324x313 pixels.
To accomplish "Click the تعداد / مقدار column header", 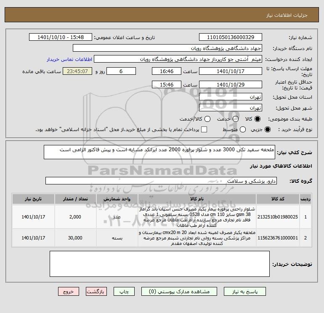I will 75,199.
